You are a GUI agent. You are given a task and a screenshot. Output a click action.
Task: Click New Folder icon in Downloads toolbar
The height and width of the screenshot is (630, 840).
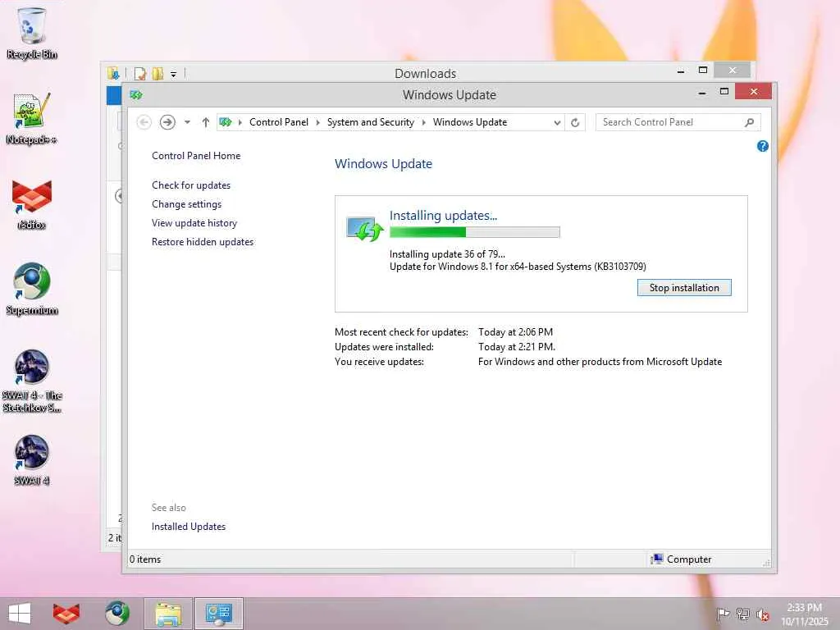click(157, 73)
